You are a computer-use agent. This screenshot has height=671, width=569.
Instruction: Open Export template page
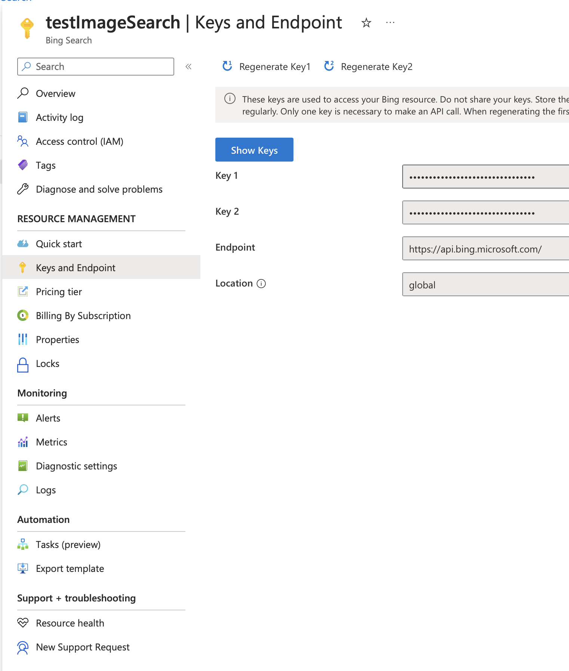(x=70, y=569)
